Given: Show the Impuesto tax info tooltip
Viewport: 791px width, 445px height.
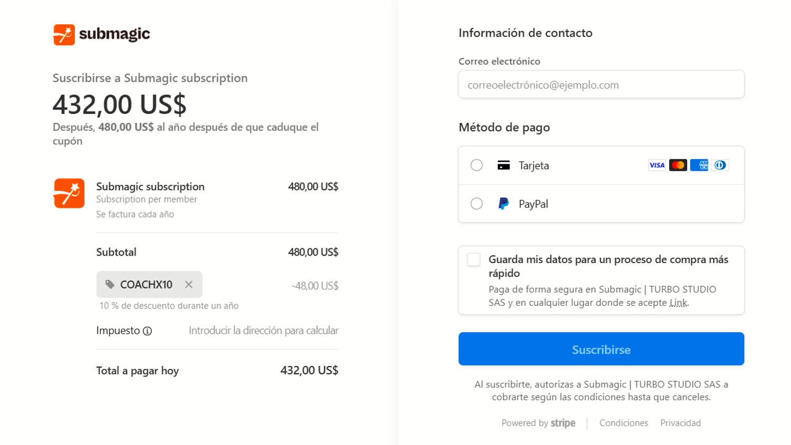Looking at the screenshot, I should tap(148, 331).
